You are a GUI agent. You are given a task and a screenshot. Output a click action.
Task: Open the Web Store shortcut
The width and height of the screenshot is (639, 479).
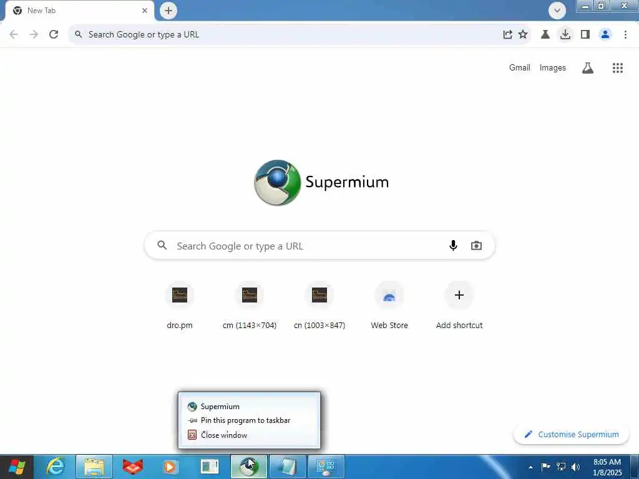(x=389, y=305)
